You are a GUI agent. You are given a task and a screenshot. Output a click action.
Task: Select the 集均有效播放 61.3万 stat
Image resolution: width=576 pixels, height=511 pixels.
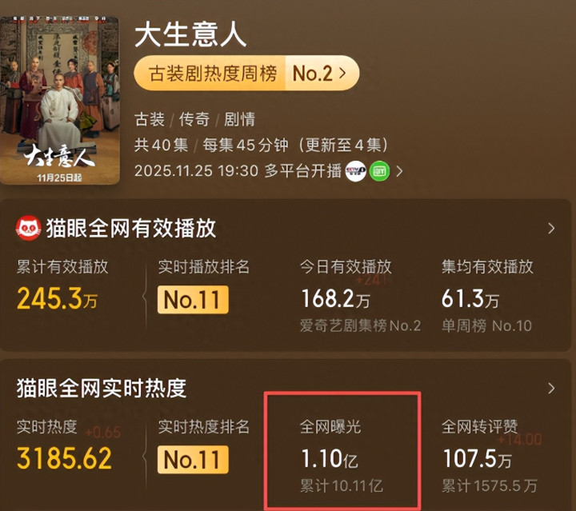(x=470, y=298)
